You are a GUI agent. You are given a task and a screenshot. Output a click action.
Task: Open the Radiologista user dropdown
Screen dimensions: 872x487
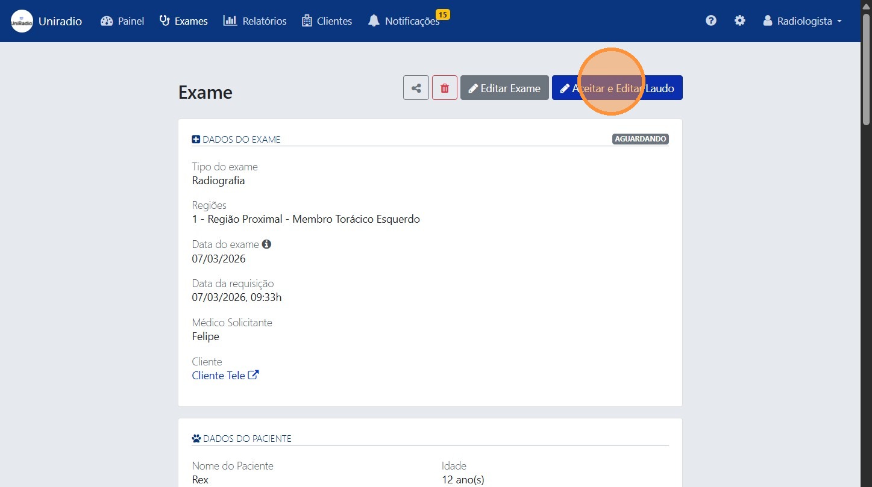[802, 21]
